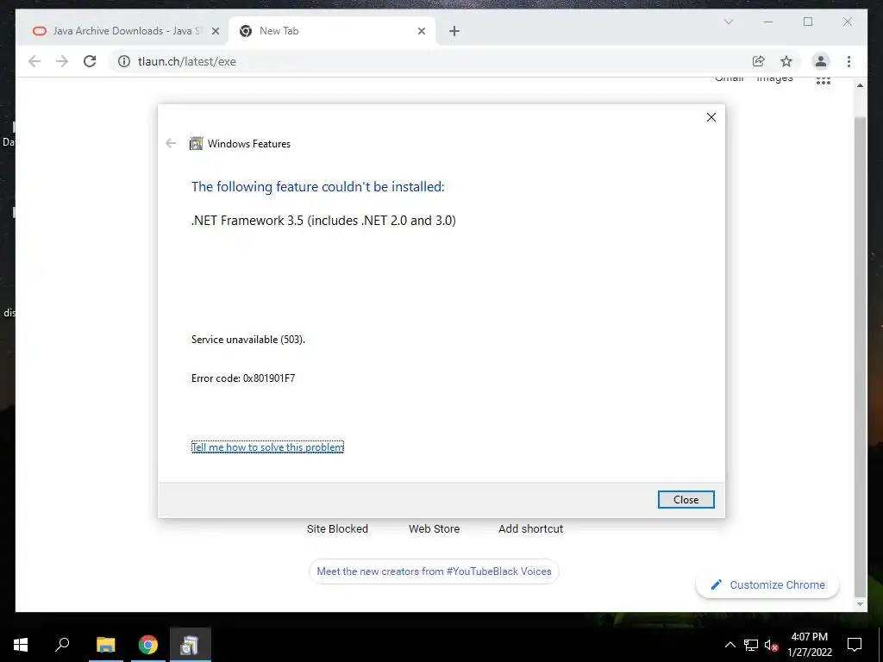Screen dimensions: 883x662
Task: Click the Windows Features title icon
Action: [196, 144]
